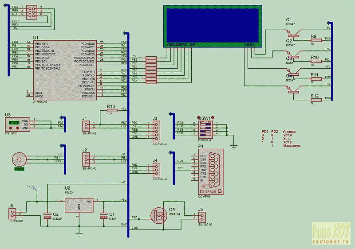The height and width of the screenshot is (249, 355).
Task: Click the right red dot above DSW1
Action: (x=213, y=117)
